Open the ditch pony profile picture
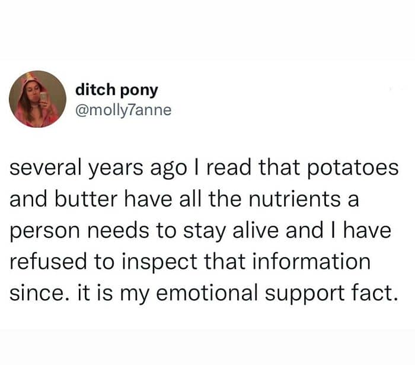Screen dimensions: 415x365 [x=37, y=99]
